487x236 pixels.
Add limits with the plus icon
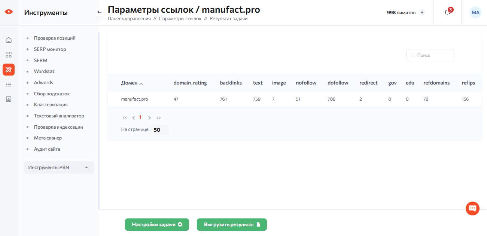pos(422,12)
